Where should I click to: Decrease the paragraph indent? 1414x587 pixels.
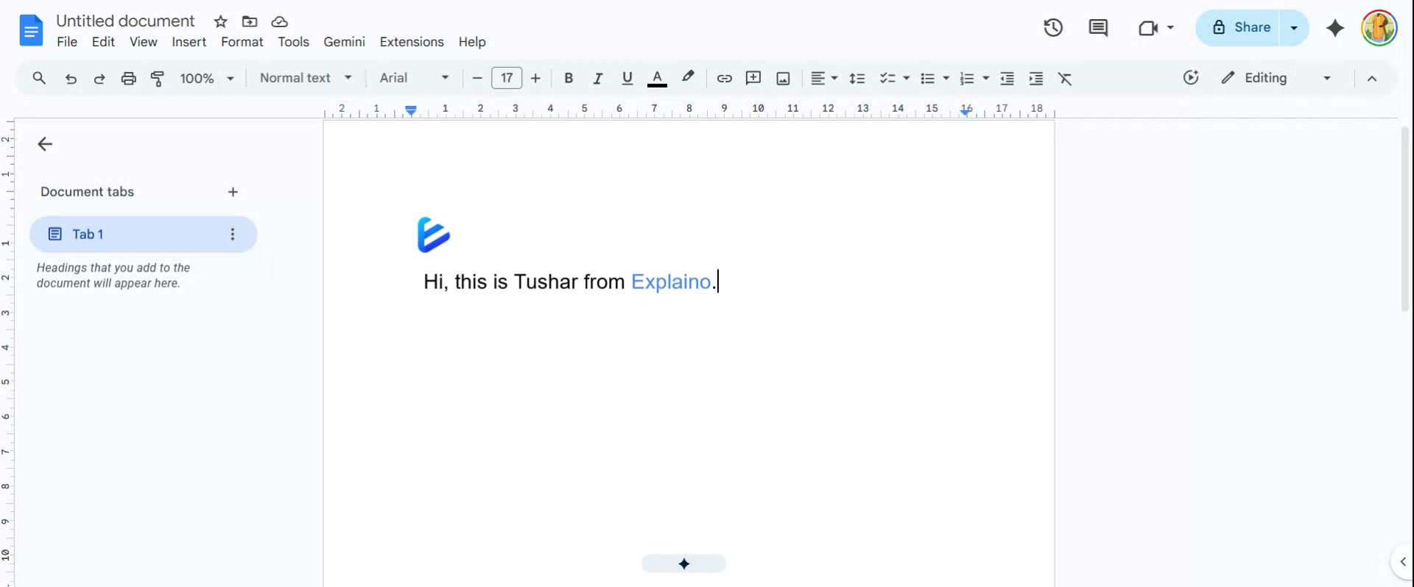click(1007, 79)
